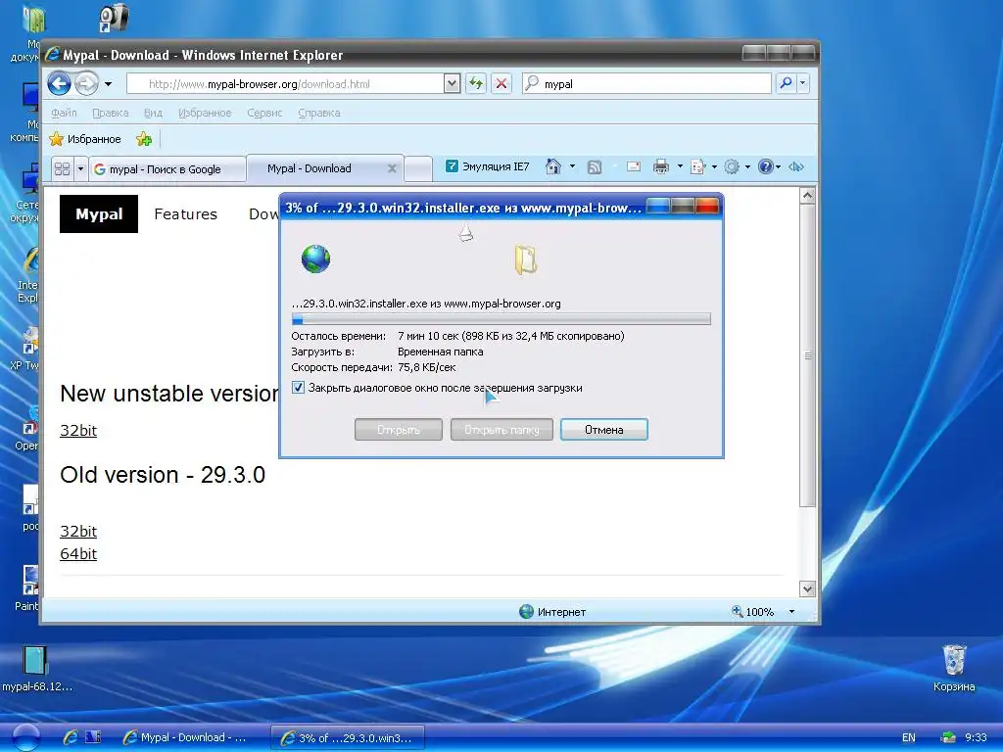Click the download progress bar
Viewport: 1003px width, 752px height.
tap(501, 318)
